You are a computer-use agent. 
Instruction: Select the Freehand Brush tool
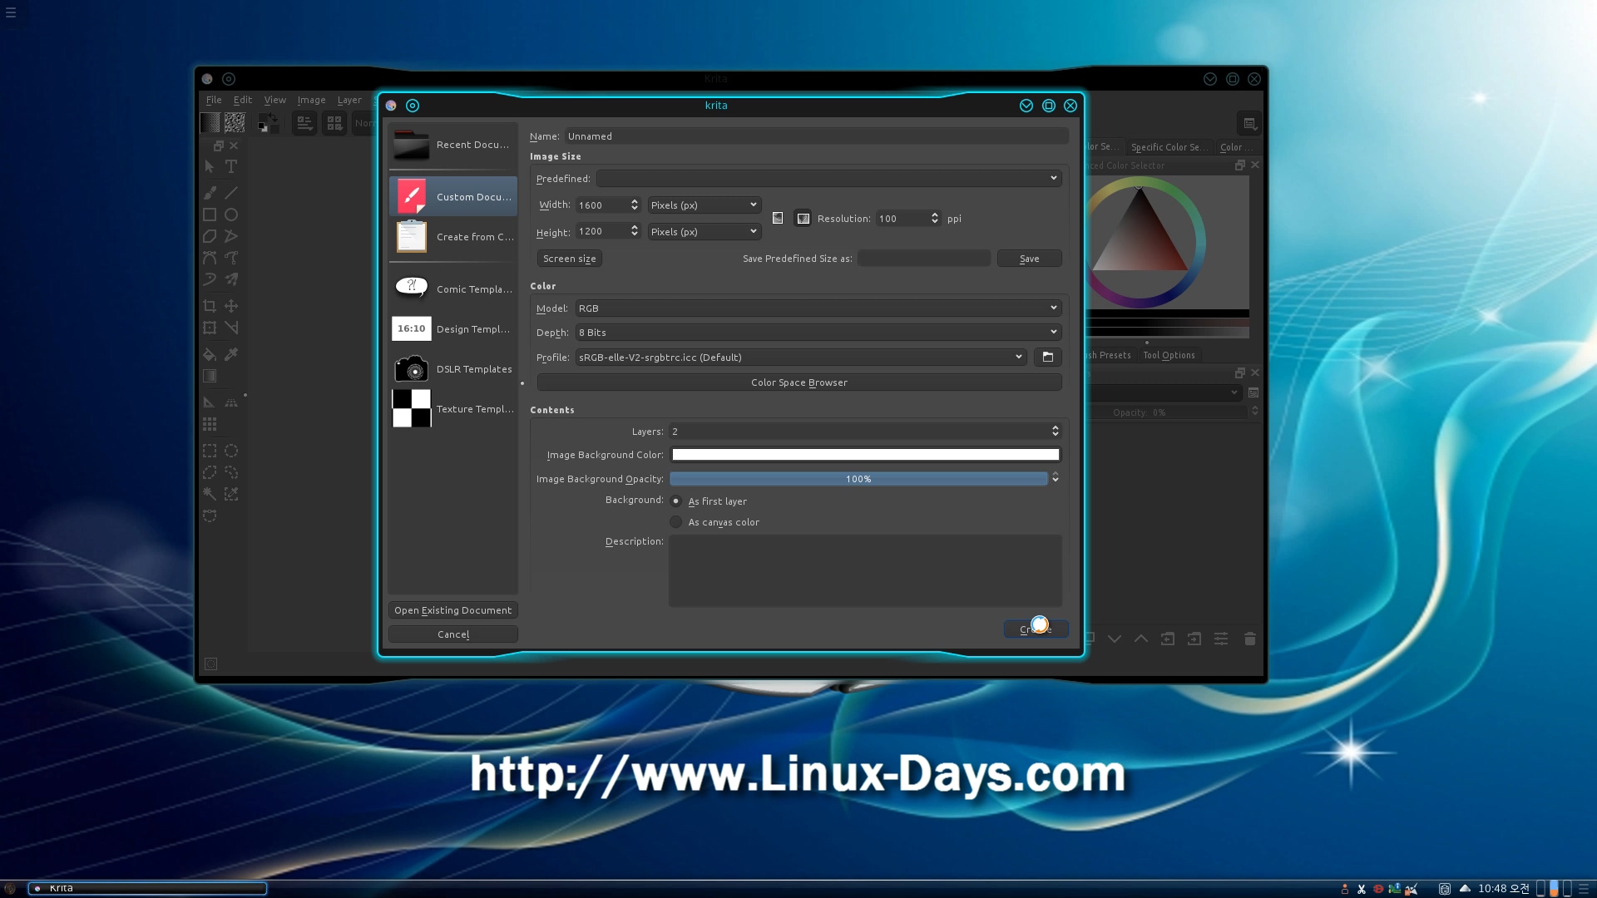tap(210, 193)
